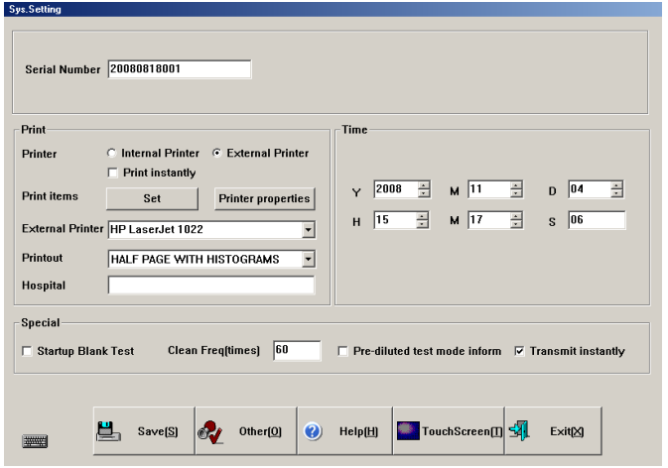Image resolution: width=668 pixels, height=468 pixels.
Task: Increase the minute value with up arrow
Action: [x=516, y=216]
